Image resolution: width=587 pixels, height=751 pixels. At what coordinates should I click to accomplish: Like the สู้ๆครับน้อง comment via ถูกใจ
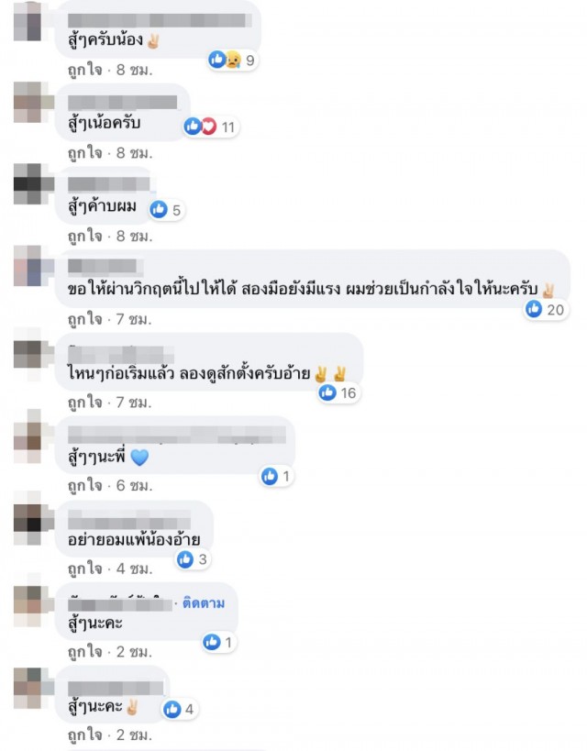coord(85,70)
